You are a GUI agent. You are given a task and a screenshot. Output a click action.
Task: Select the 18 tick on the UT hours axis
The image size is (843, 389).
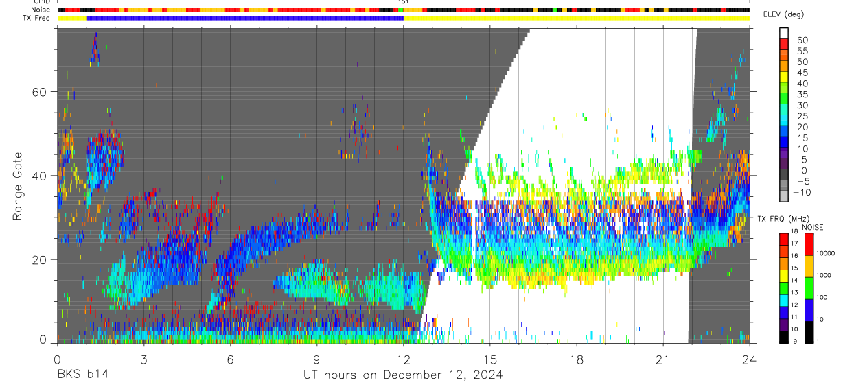point(577,359)
